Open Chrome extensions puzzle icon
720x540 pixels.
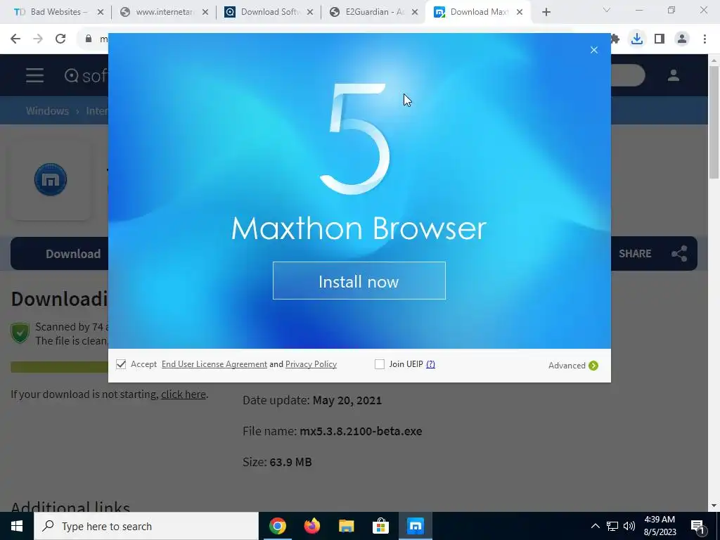615,39
